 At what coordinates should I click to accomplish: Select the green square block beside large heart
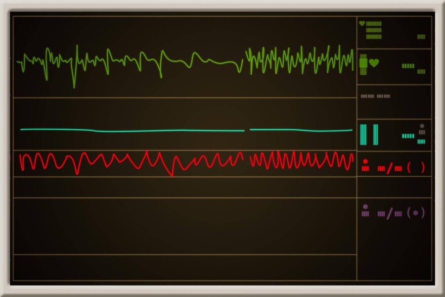[x=363, y=63]
